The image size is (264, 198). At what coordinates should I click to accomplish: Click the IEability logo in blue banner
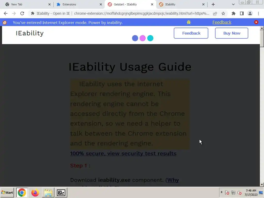(5, 23)
